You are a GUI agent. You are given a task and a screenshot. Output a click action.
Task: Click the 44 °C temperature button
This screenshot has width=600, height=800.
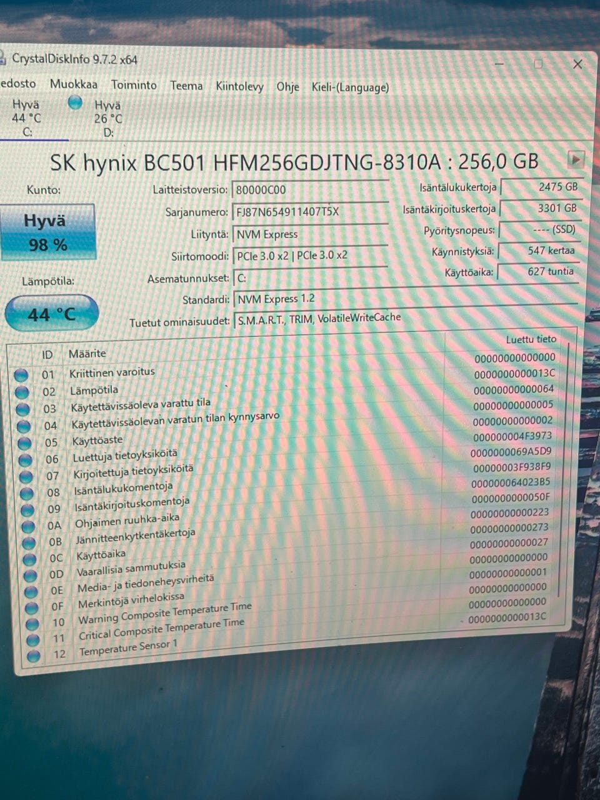pos(51,313)
